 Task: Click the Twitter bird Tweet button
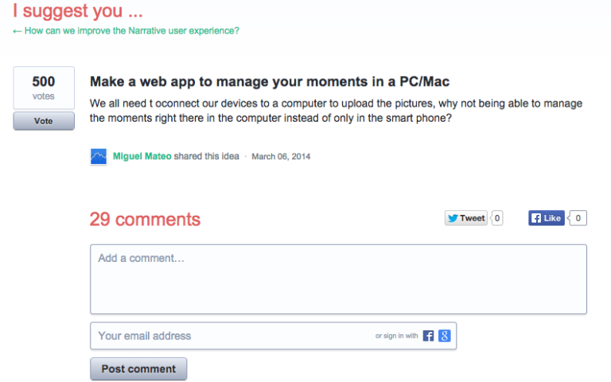[x=466, y=218]
